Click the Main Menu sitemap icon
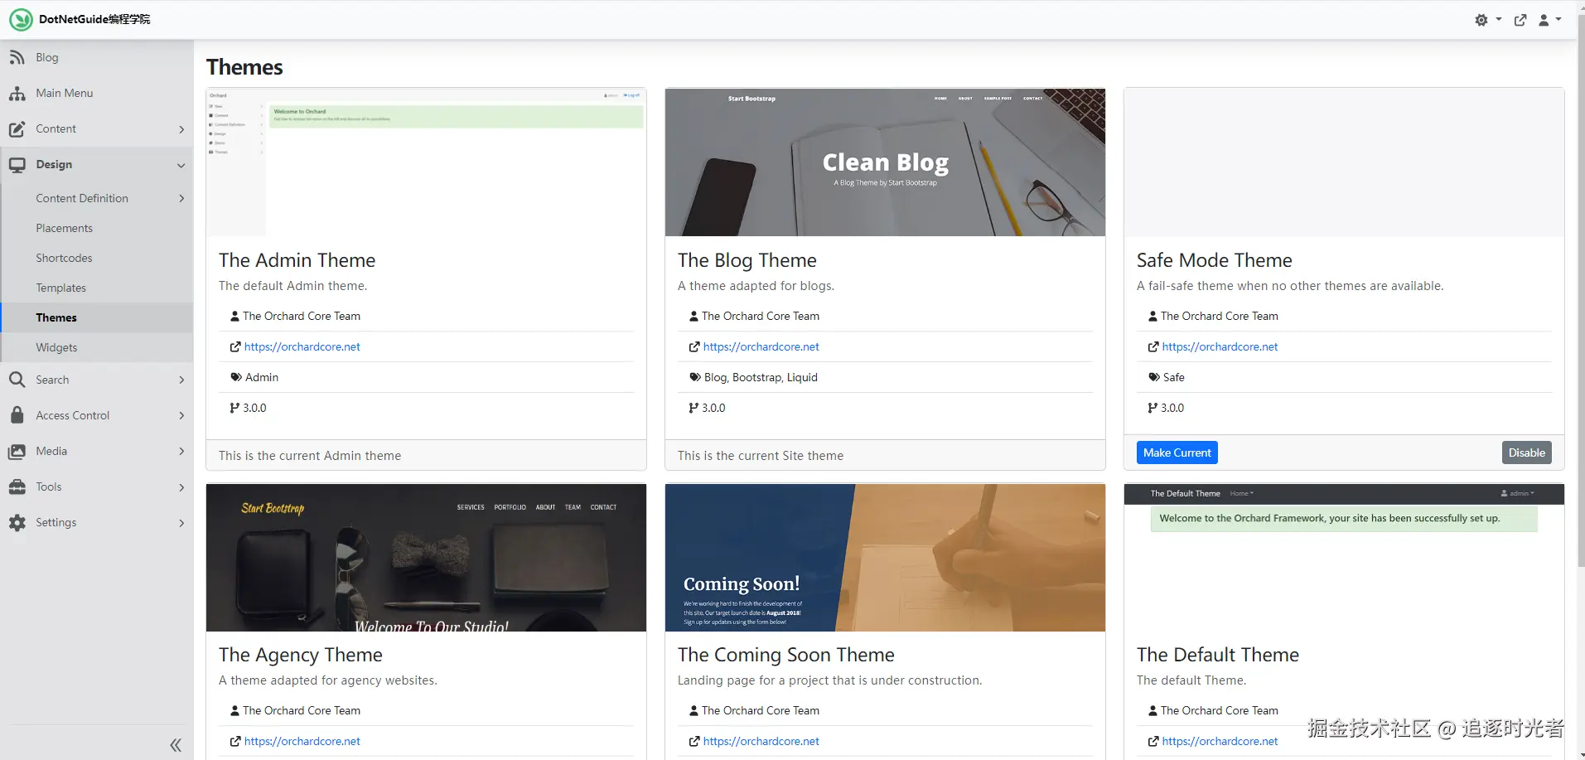Viewport: 1585px width, 760px height. tap(17, 94)
